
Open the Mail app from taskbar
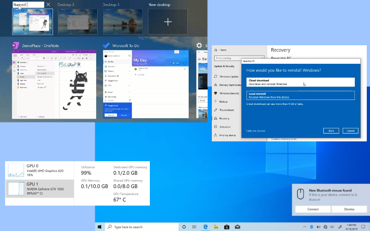point(237,227)
